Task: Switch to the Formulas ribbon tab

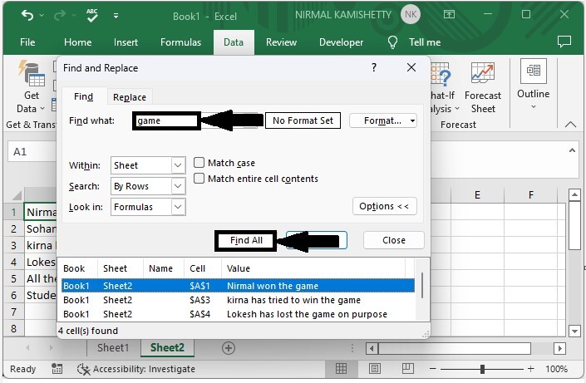Action: click(x=180, y=42)
